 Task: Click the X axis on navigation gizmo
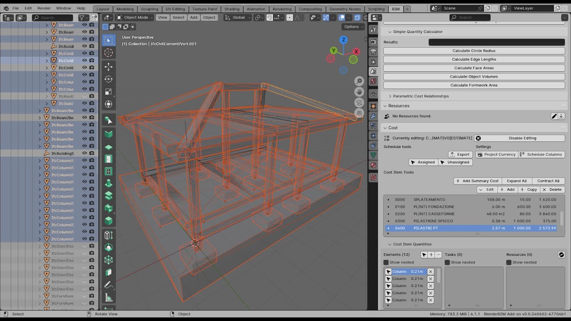(356, 51)
